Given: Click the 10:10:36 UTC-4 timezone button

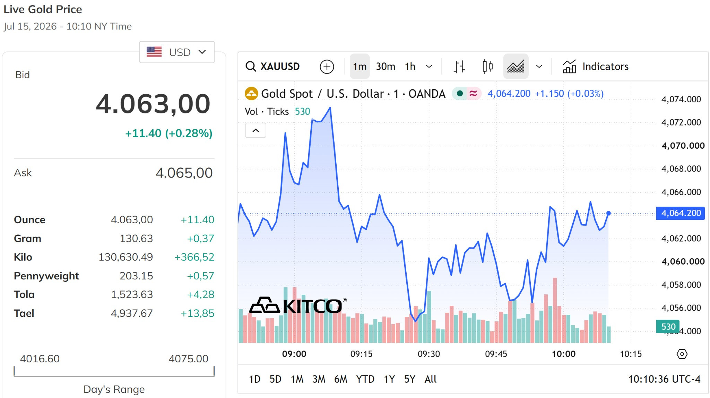Looking at the screenshot, I should 664,379.
